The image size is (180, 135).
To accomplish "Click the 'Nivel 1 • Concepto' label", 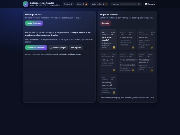I will click(x=105, y=33).
